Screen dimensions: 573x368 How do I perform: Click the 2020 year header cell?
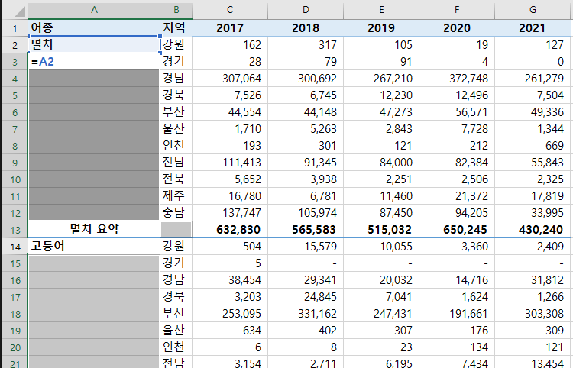click(x=457, y=27)
